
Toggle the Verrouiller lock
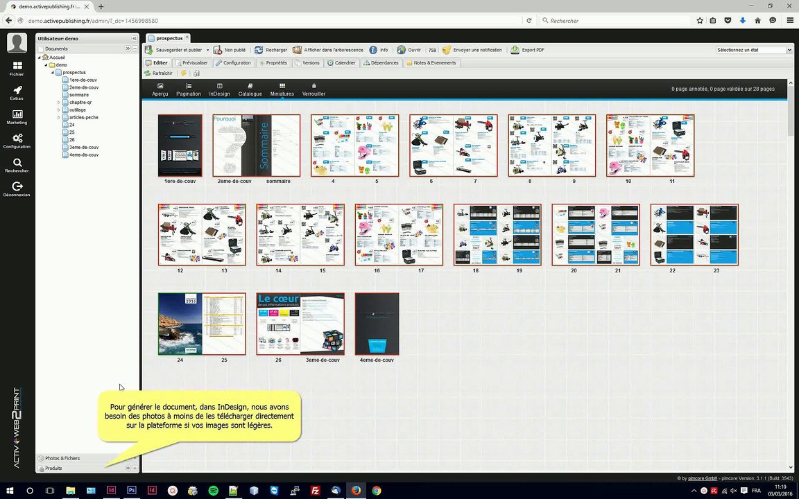314,89
